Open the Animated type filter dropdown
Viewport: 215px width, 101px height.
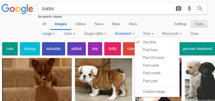[x=124, y=33]
